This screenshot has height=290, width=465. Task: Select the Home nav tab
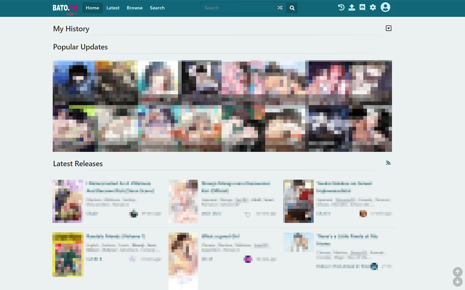[x=92, y=8]
